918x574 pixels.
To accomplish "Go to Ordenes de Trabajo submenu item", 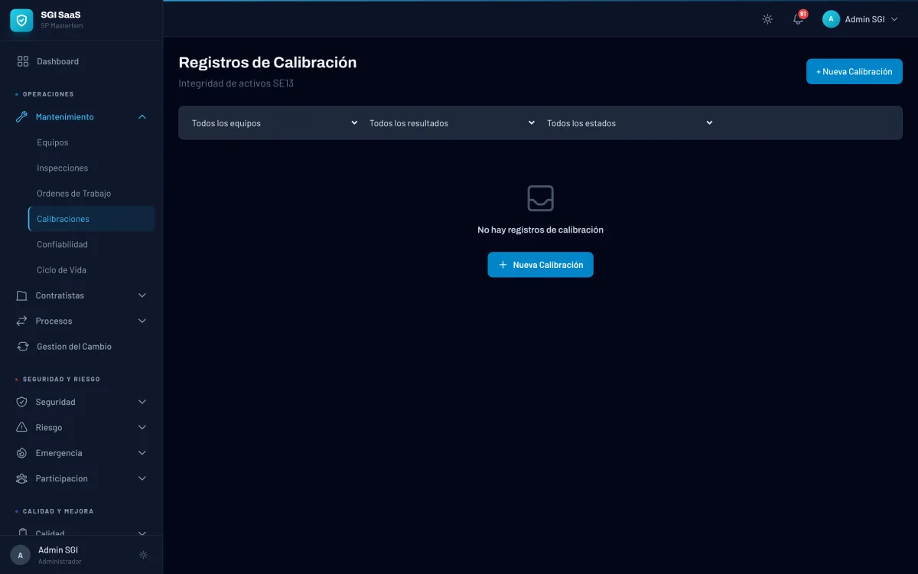I will [73, 194].
